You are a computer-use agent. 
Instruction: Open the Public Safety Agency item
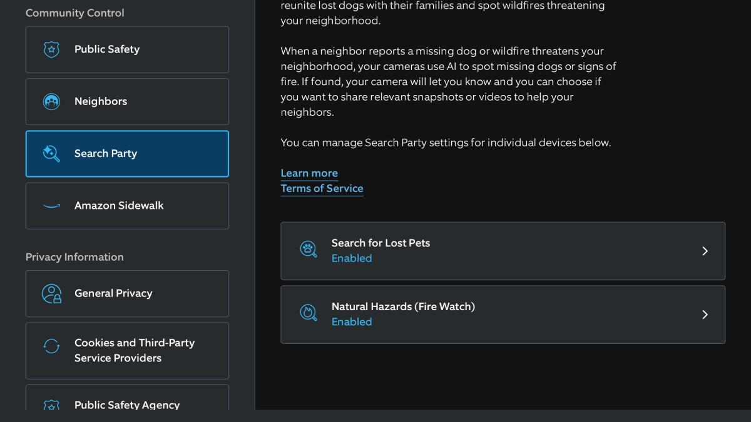click(127, 398)
